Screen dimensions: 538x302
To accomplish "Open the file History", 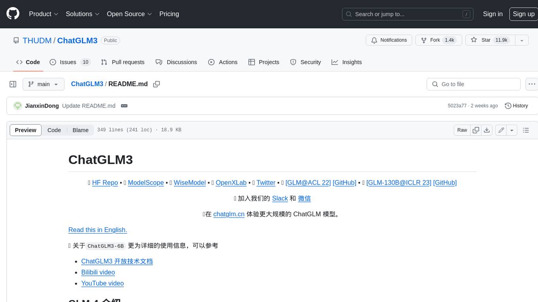I will click(x=516, y=106).
